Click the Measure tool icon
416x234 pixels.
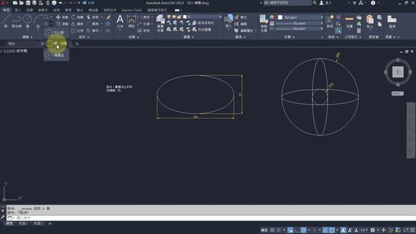[x=350, y=21]
